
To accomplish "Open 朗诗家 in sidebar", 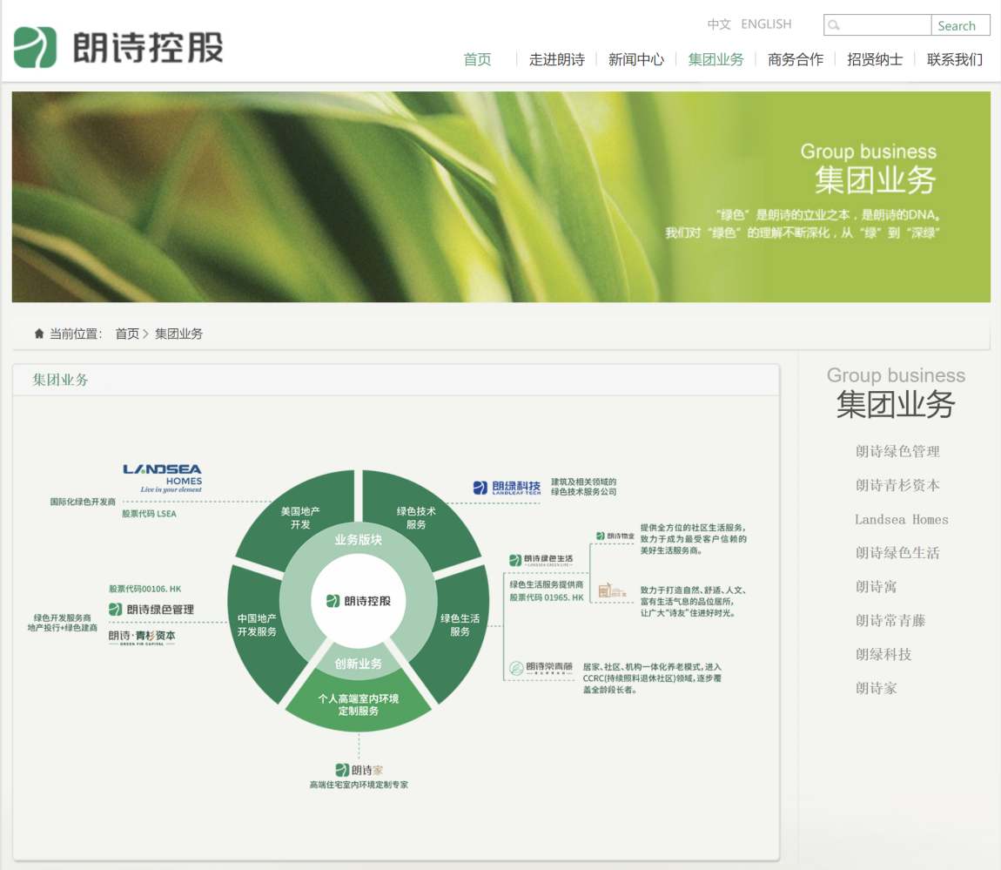I will [876, 689].
